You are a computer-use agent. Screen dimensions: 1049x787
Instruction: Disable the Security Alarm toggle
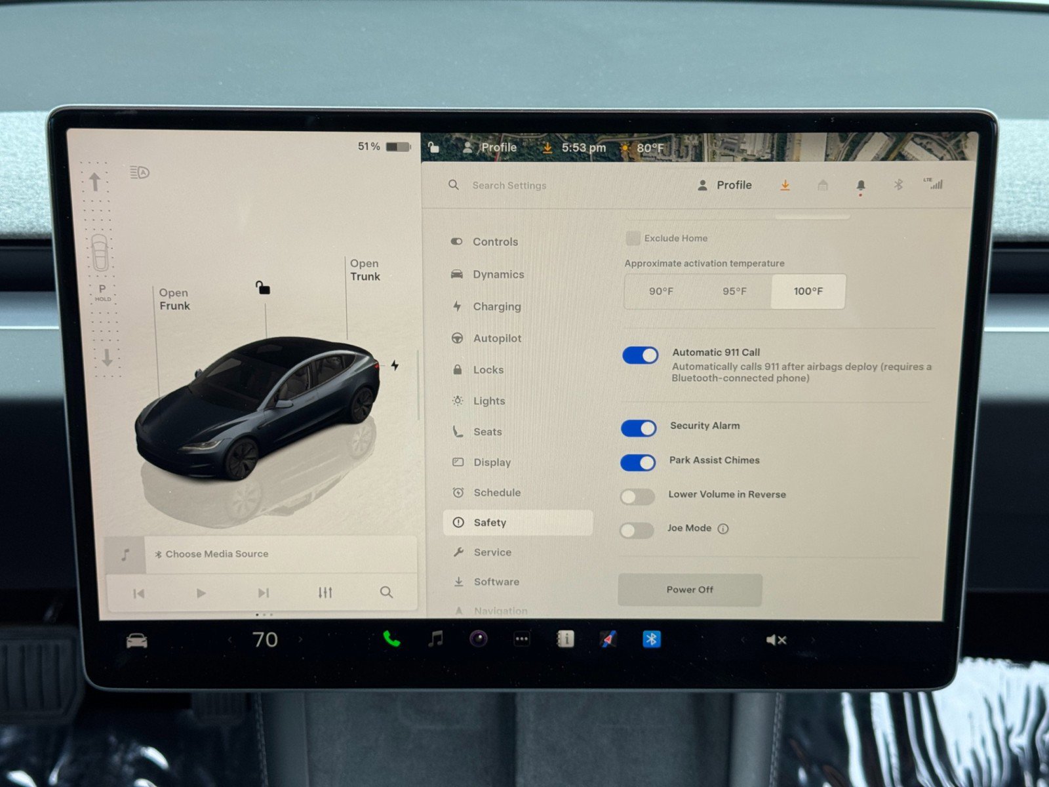[x=639, y=428]
